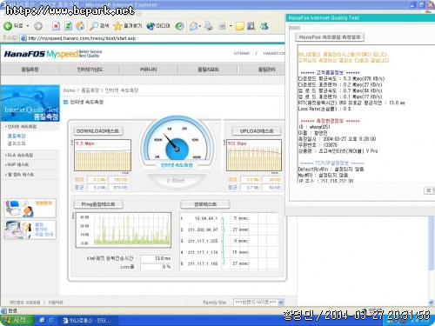This screenshot has height=326, width=435.
Task: Open 인터넷기상도 top navigation menu
Action: click(x=90, y=70)
